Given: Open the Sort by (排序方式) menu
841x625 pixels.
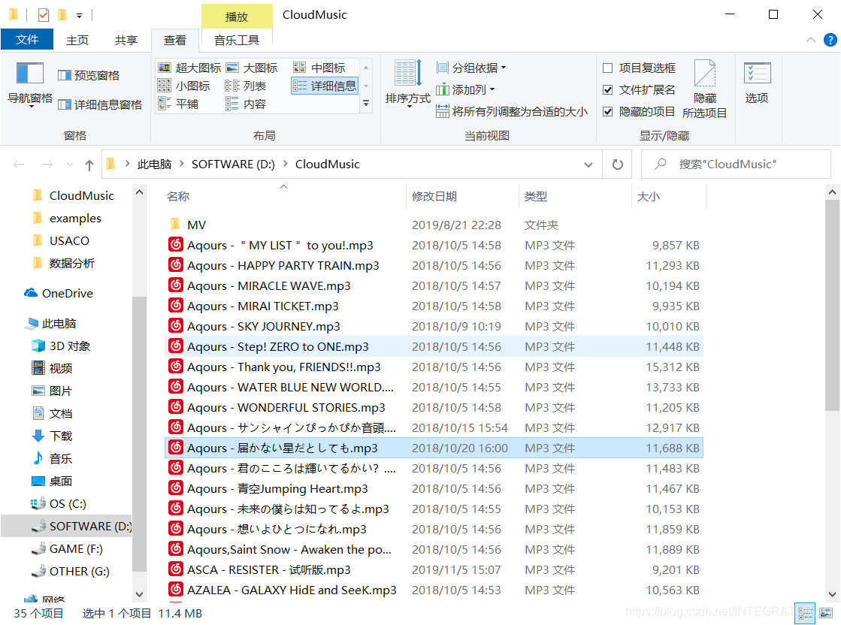Looking at the screenshot, I should (407, 83).
